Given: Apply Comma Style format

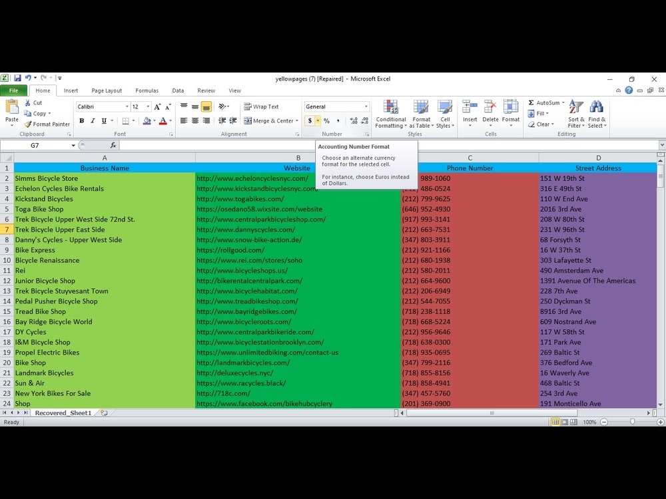Looking at the screenshot, I should (x=338, y=121).
